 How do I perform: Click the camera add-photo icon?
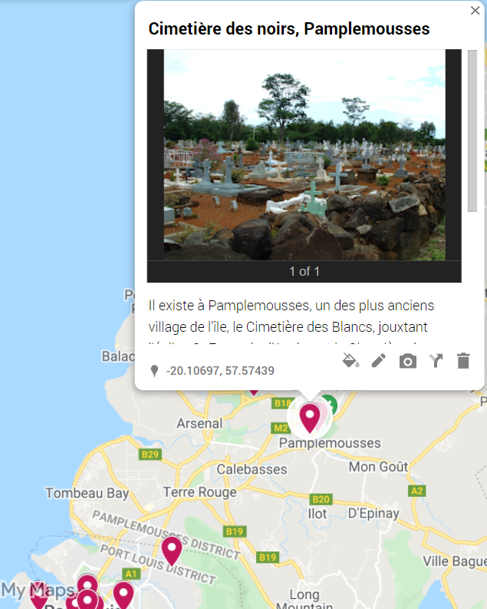coord(408,361)
